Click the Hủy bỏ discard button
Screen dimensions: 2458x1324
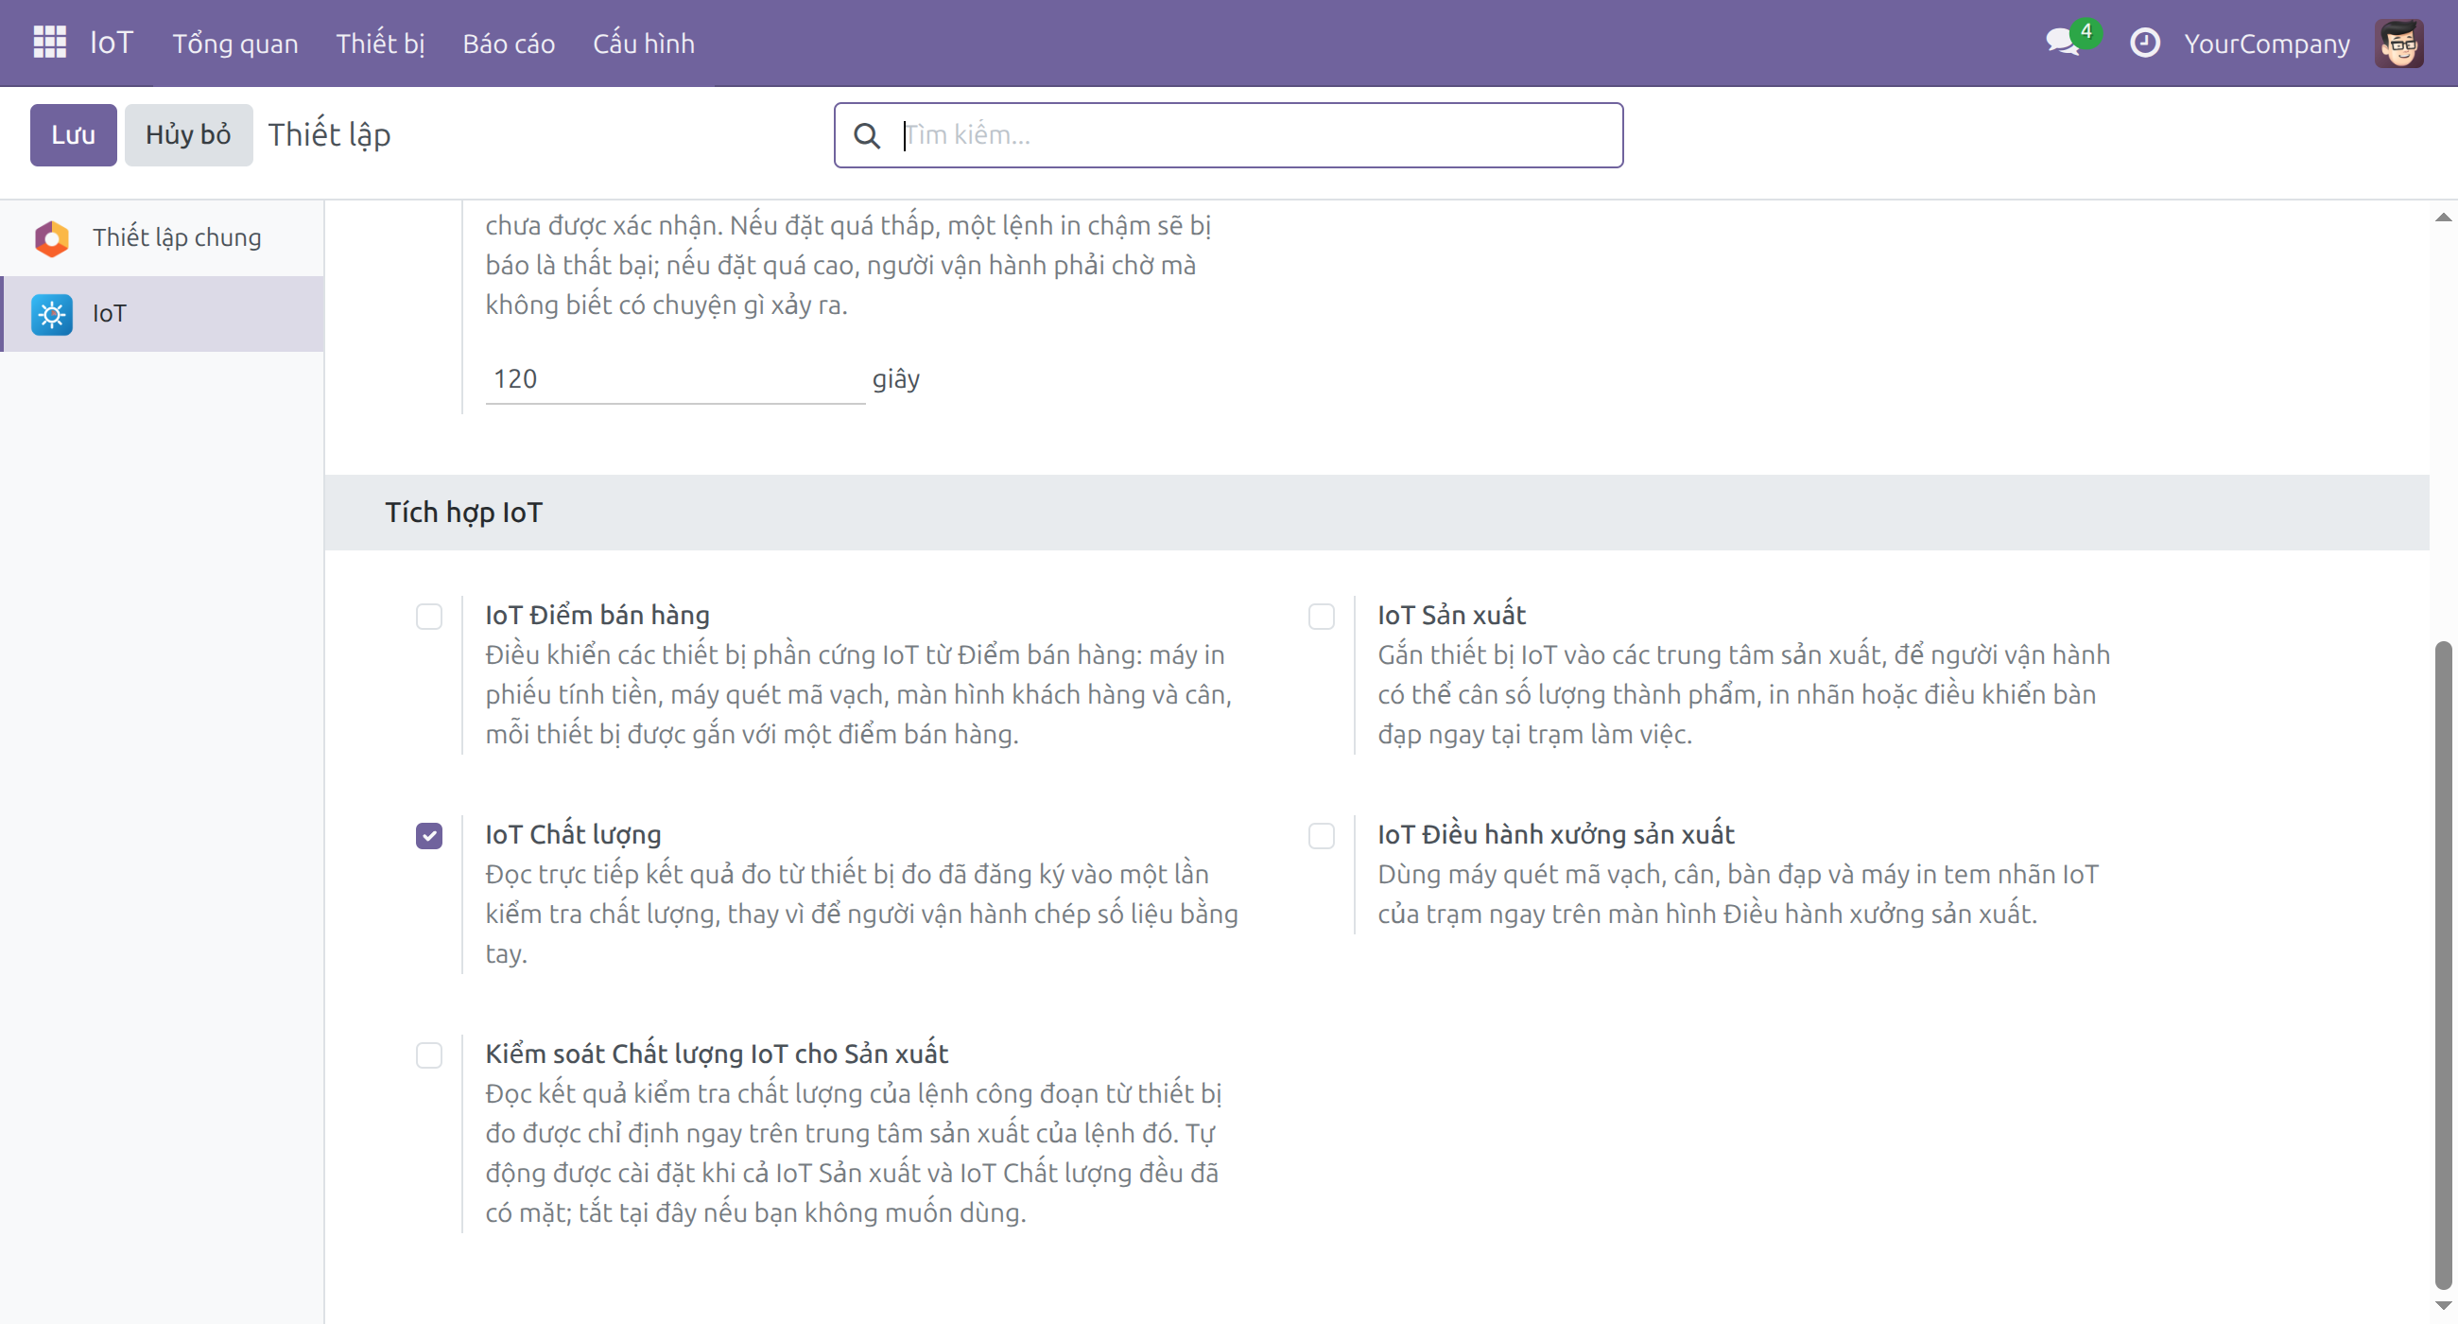[x=188, y=134]
